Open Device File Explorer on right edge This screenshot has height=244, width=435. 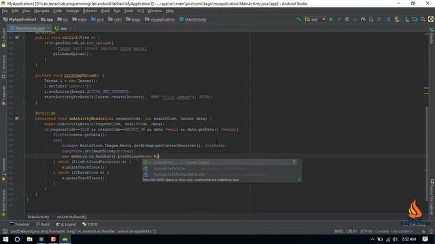(x=432, y=197)
